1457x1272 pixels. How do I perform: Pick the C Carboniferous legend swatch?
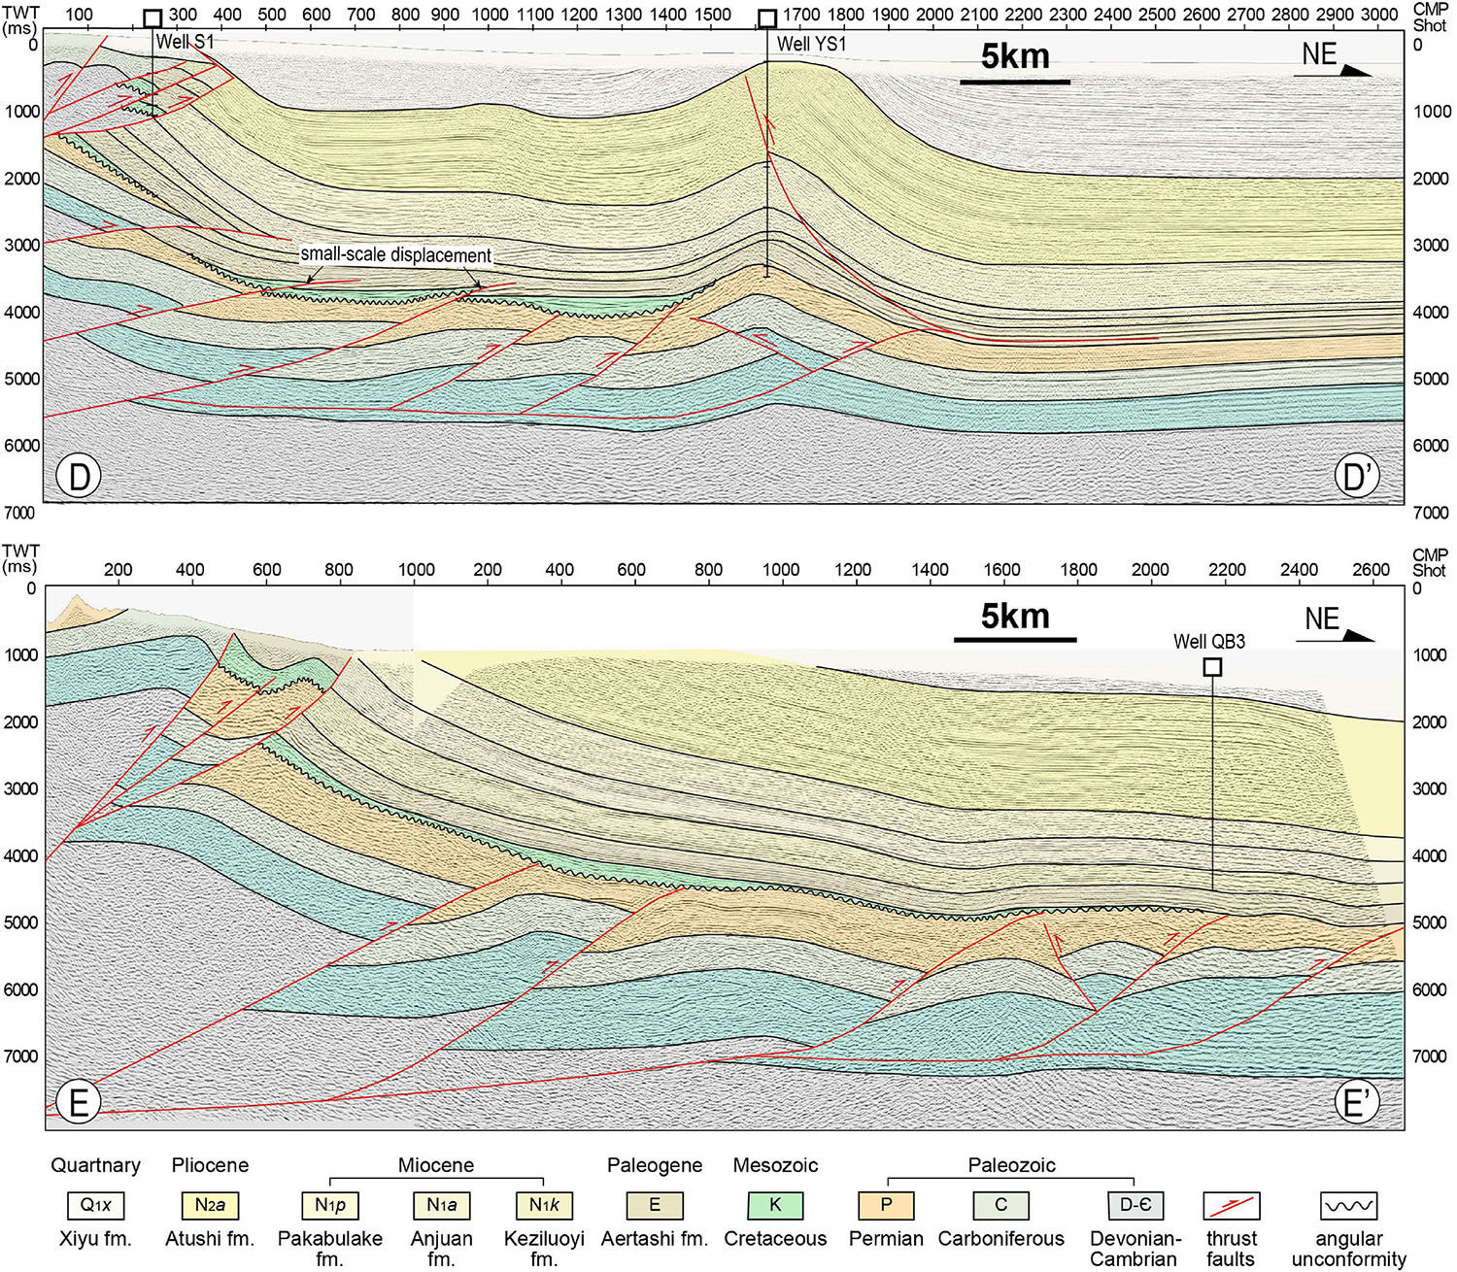[1001, 1206]
